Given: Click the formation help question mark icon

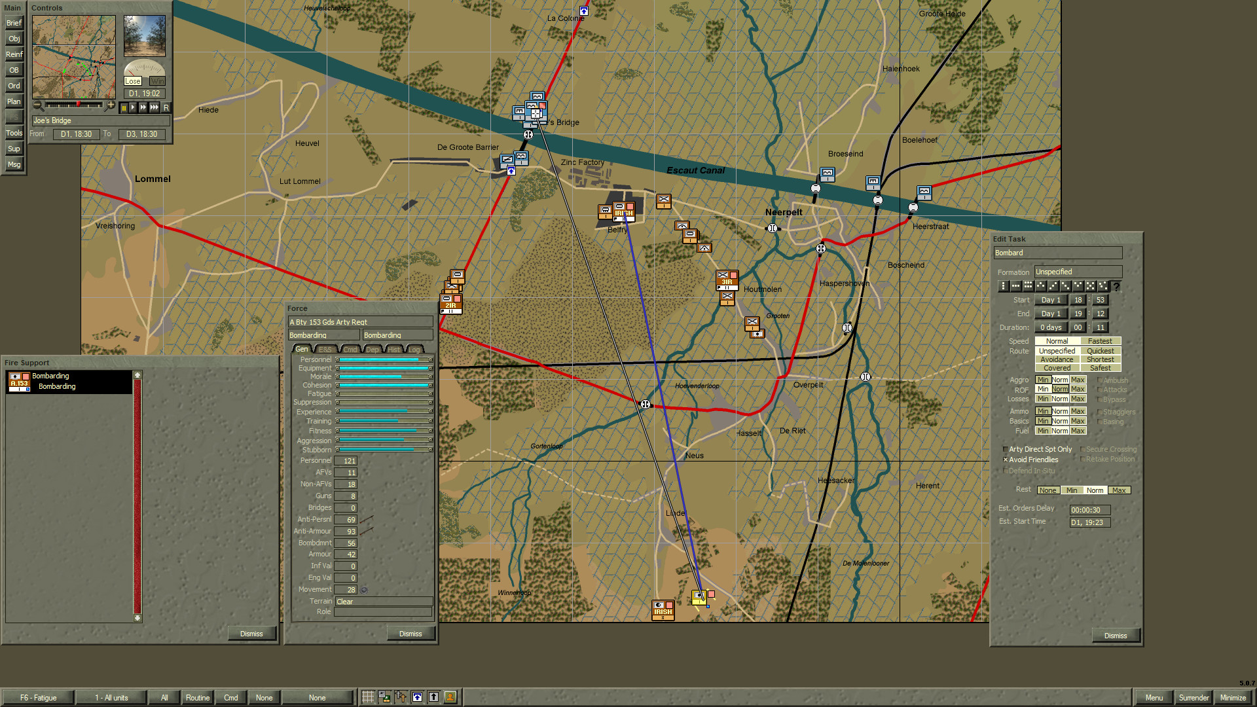Looking at the screenshot, I should (x=1116, y=286).
